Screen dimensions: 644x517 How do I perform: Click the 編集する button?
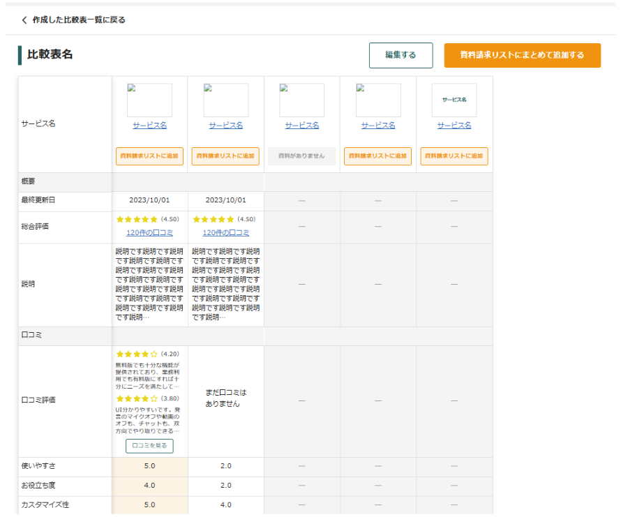(400, 55)
